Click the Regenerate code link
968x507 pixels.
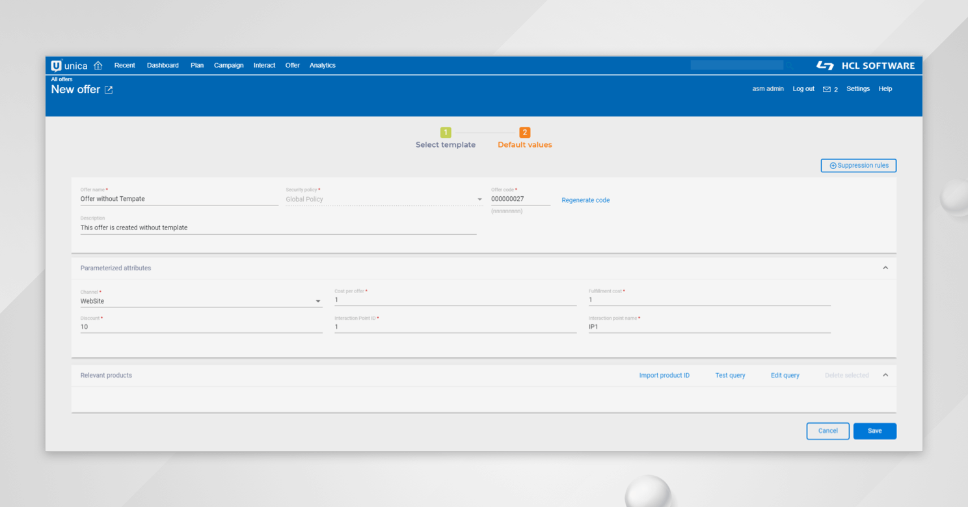coord(585,200)
